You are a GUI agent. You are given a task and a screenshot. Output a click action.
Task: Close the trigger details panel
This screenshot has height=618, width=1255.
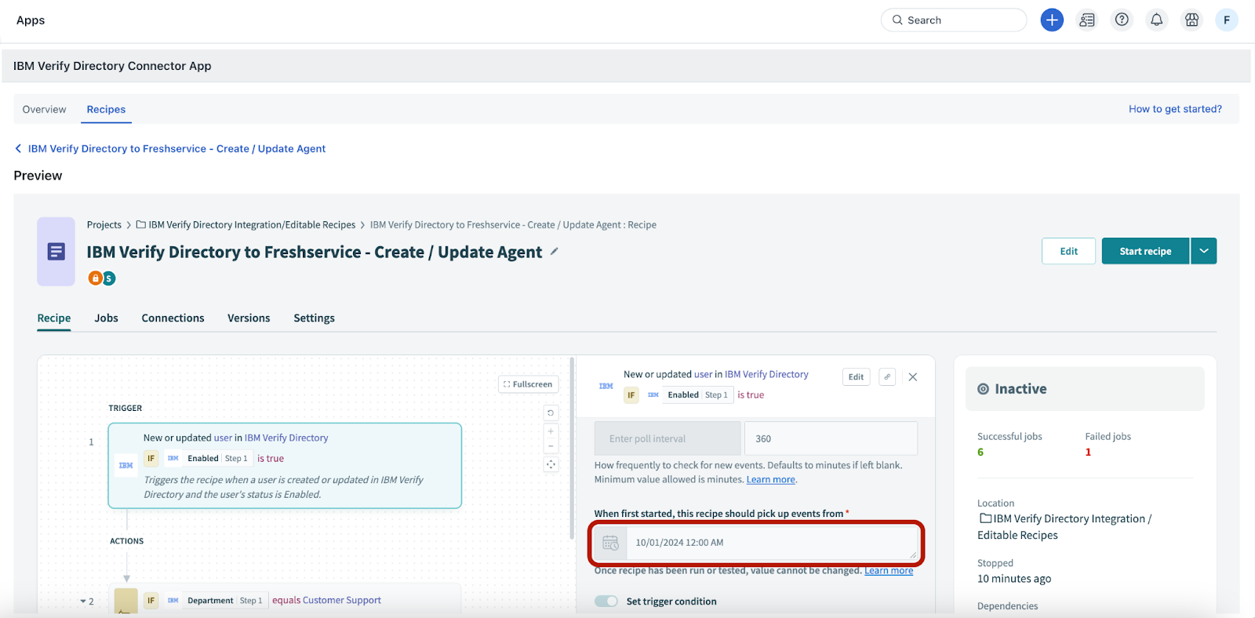tap(913, 376)
